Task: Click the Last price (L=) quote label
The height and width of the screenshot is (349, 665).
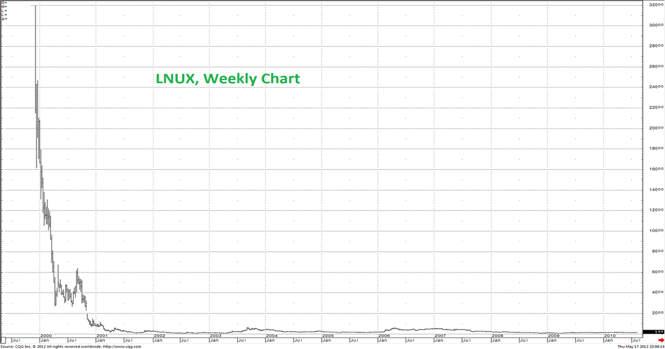Action: click(x=4, y=14)
